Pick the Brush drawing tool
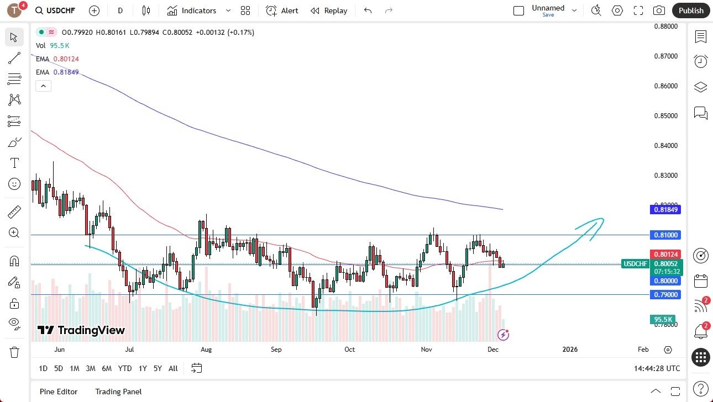This screenshot has height=402, width=713. coord(14,142)
